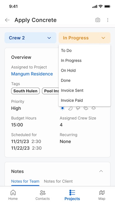Select the rain cloud weather icon
Screen dimensions: 115x204
click(x=78, y=108)
